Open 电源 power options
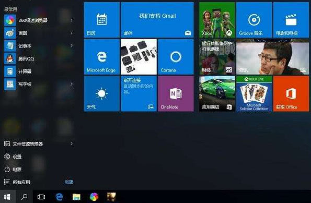 pyautogui.click(x=13, y=169)
